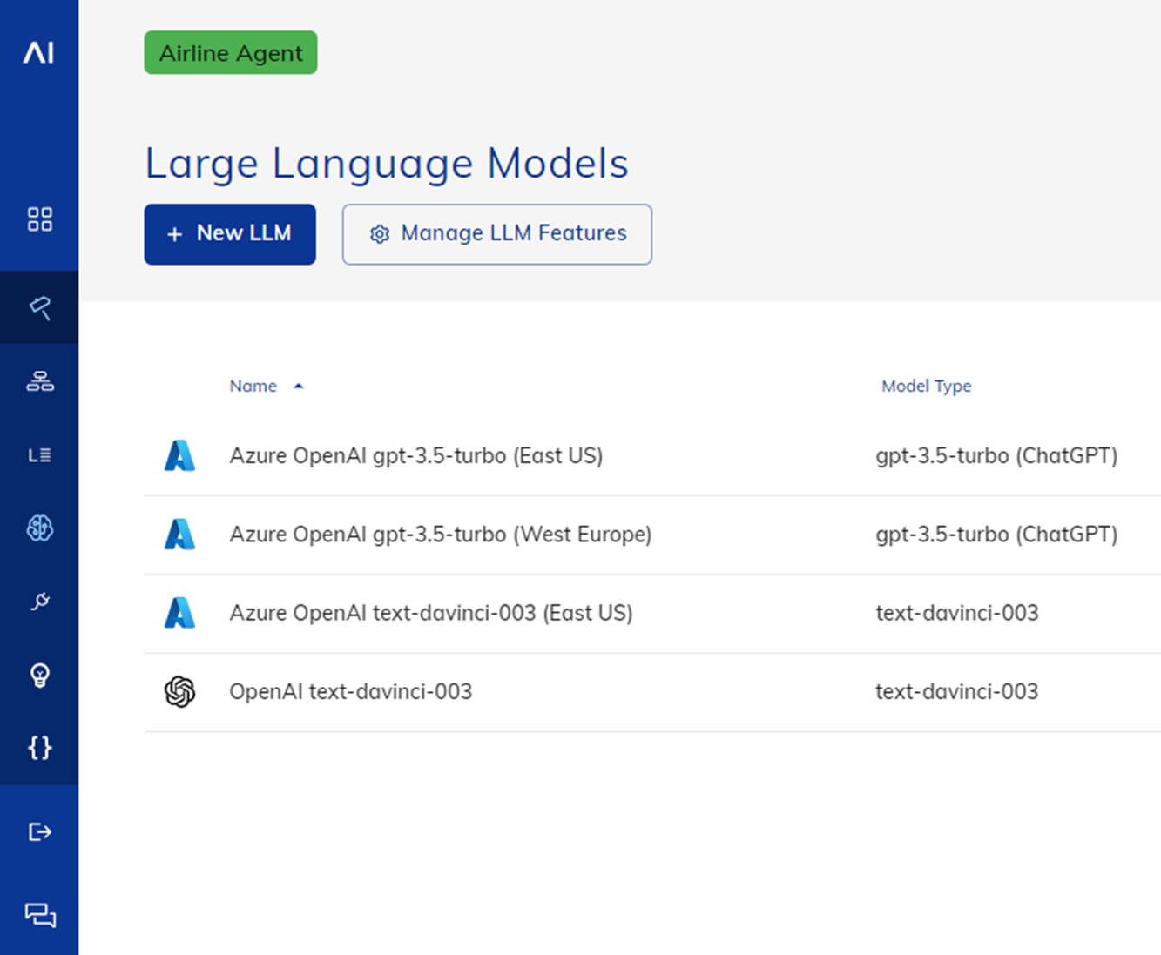Click model type of West Europe row
The width and height of the screenshot is (1161, 955).
996,534
